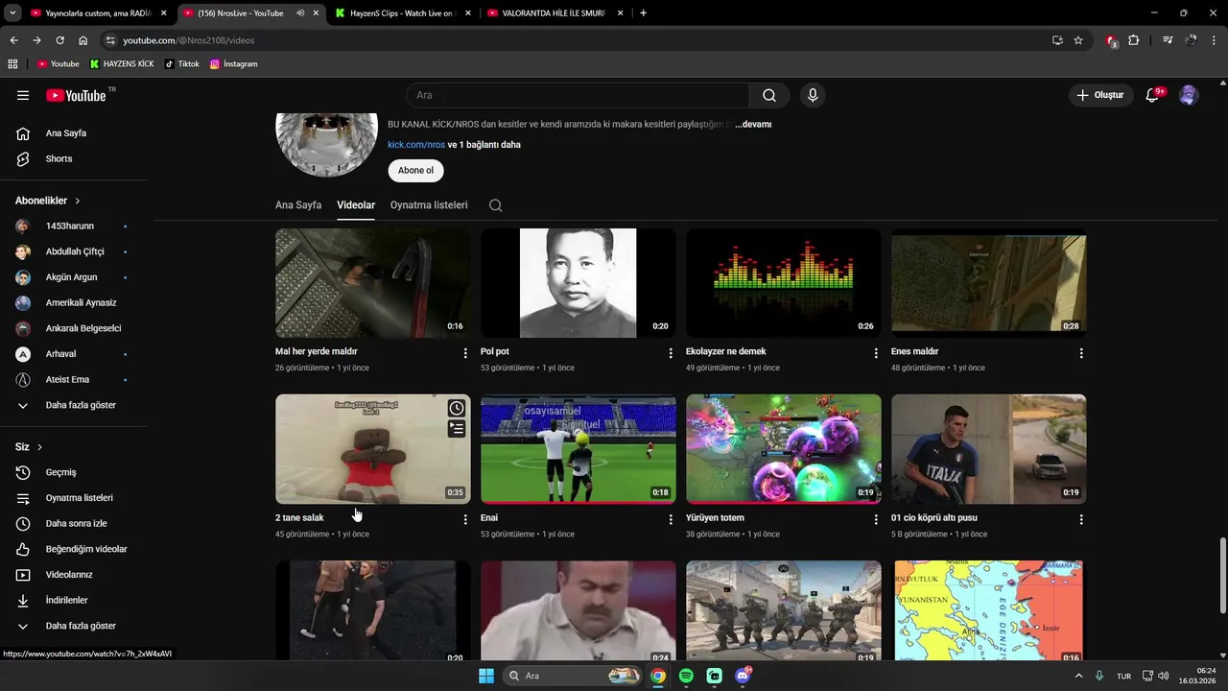The width and height of the screenshot is (1228, 691).
Task: Expand channel description via '...devamı'
Action: 753,125
